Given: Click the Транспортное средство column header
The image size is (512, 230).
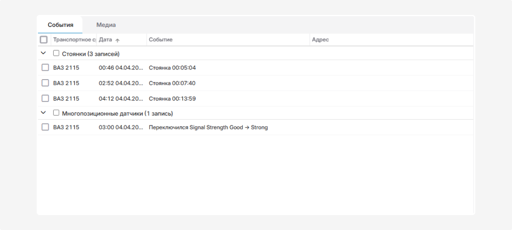Looking at the screenshot, I should (73, 40).
